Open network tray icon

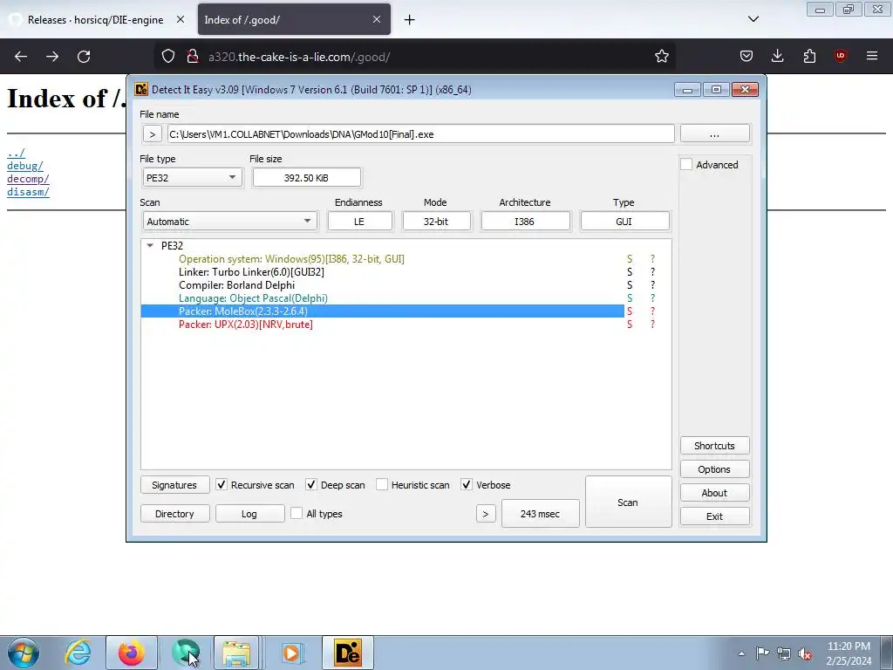[x=784, y=653]
